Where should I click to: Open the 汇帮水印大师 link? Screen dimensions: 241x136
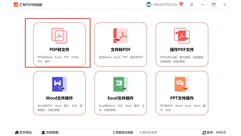[148, 133]
